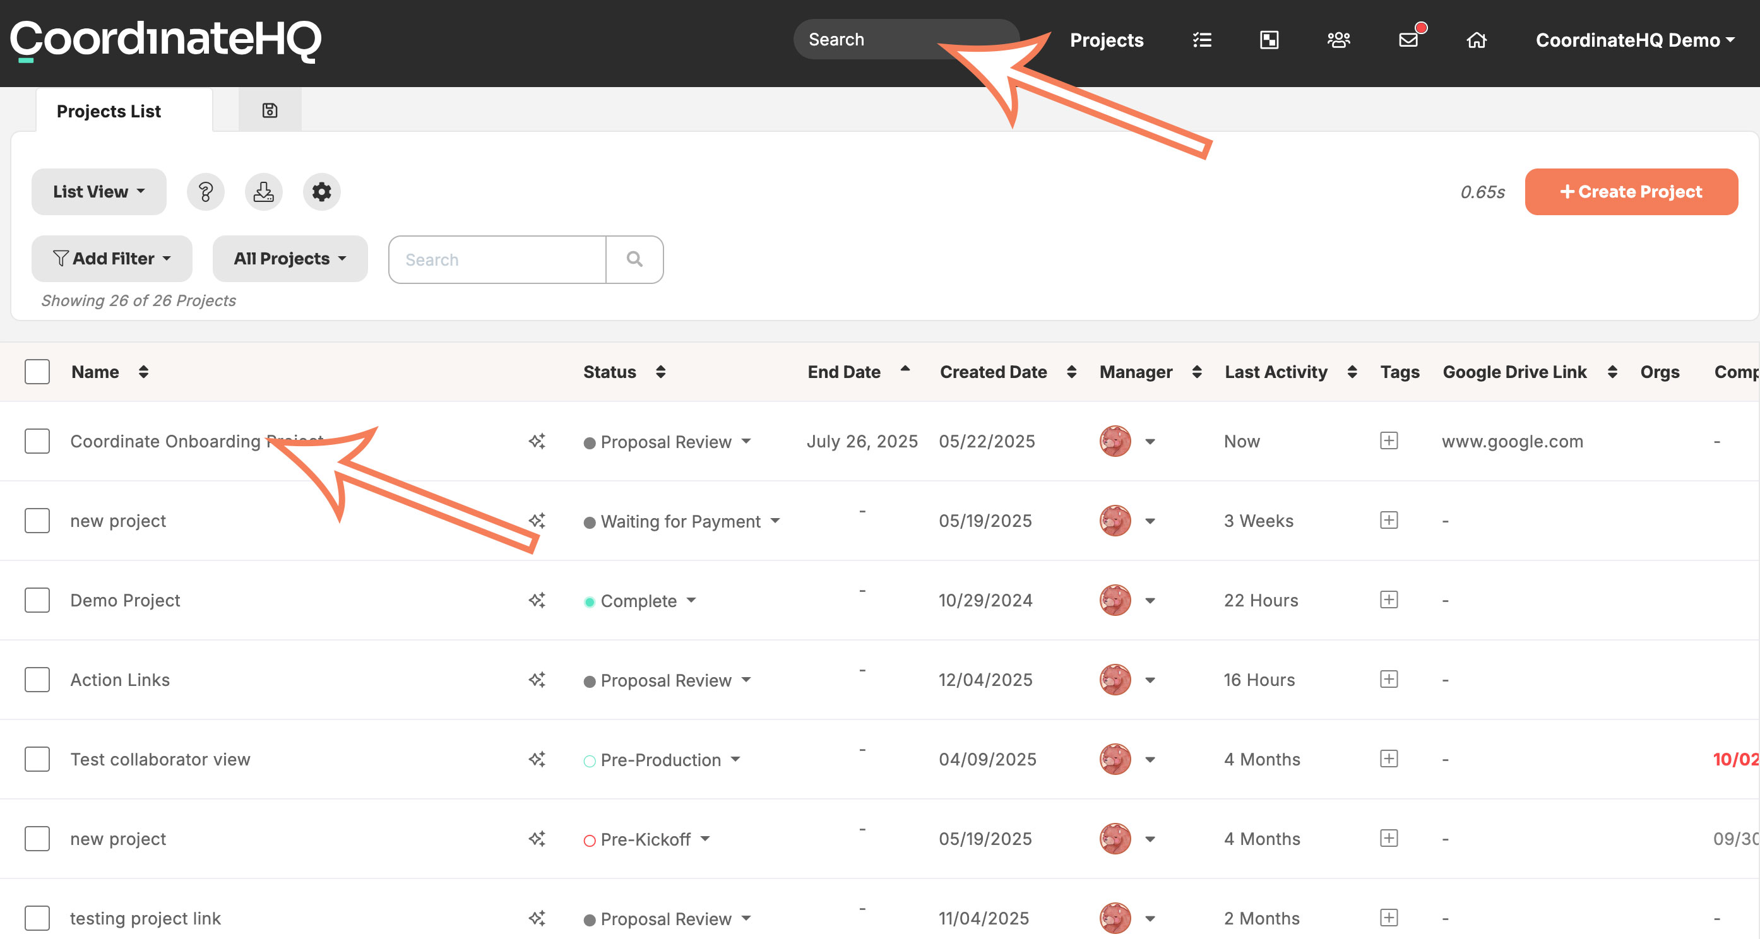
Task: Click the 'July 26, 2025' end date cell
Action: (862, 441)
